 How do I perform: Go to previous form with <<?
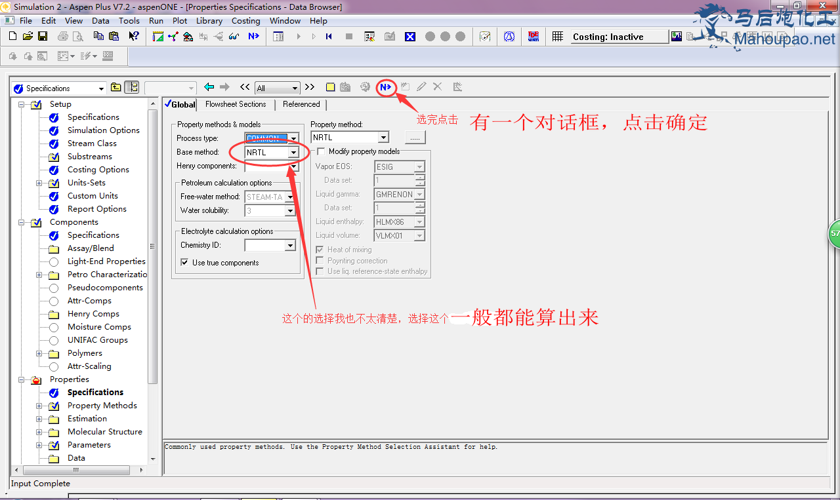click(x=245, y=87)
